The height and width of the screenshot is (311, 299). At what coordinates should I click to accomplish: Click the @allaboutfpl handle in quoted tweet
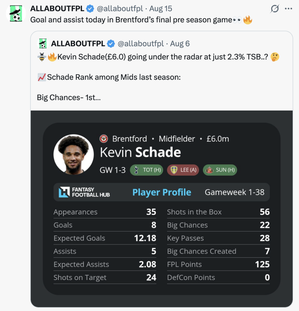pyautogui.click(x=141, y=44)
